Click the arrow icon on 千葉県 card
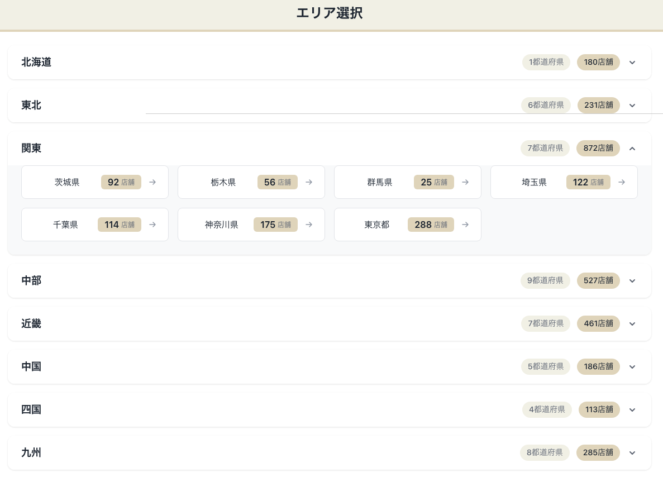 (152, 225)
